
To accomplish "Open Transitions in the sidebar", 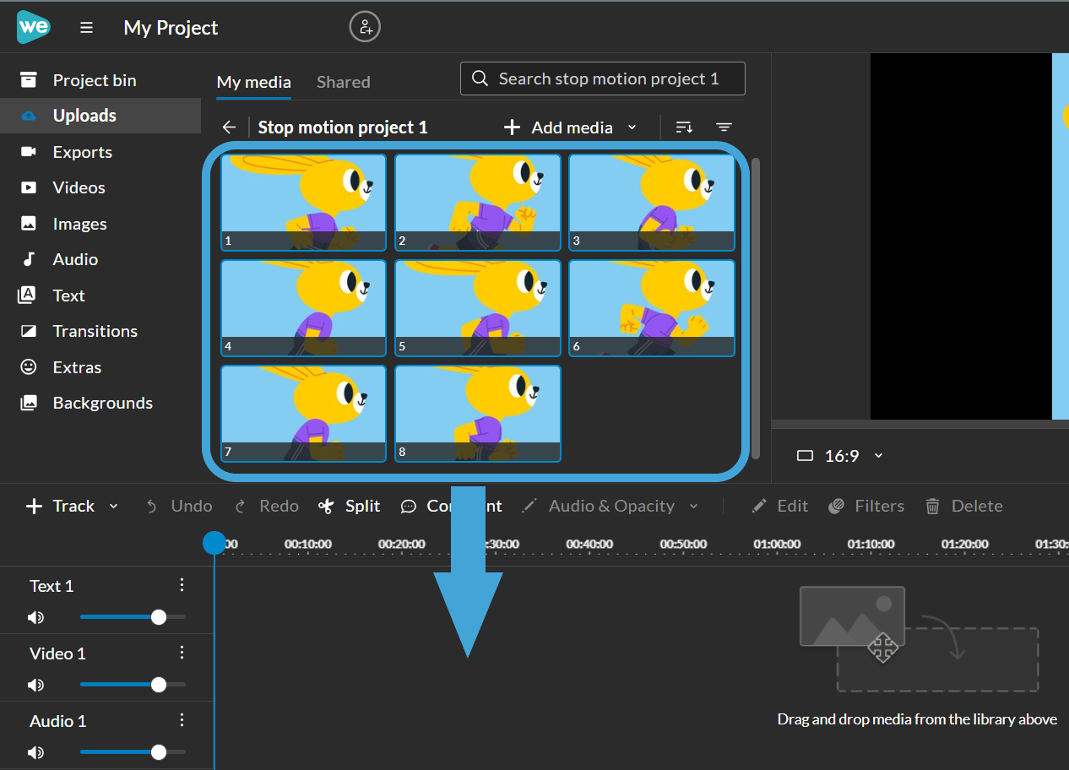I will [95, 331].
